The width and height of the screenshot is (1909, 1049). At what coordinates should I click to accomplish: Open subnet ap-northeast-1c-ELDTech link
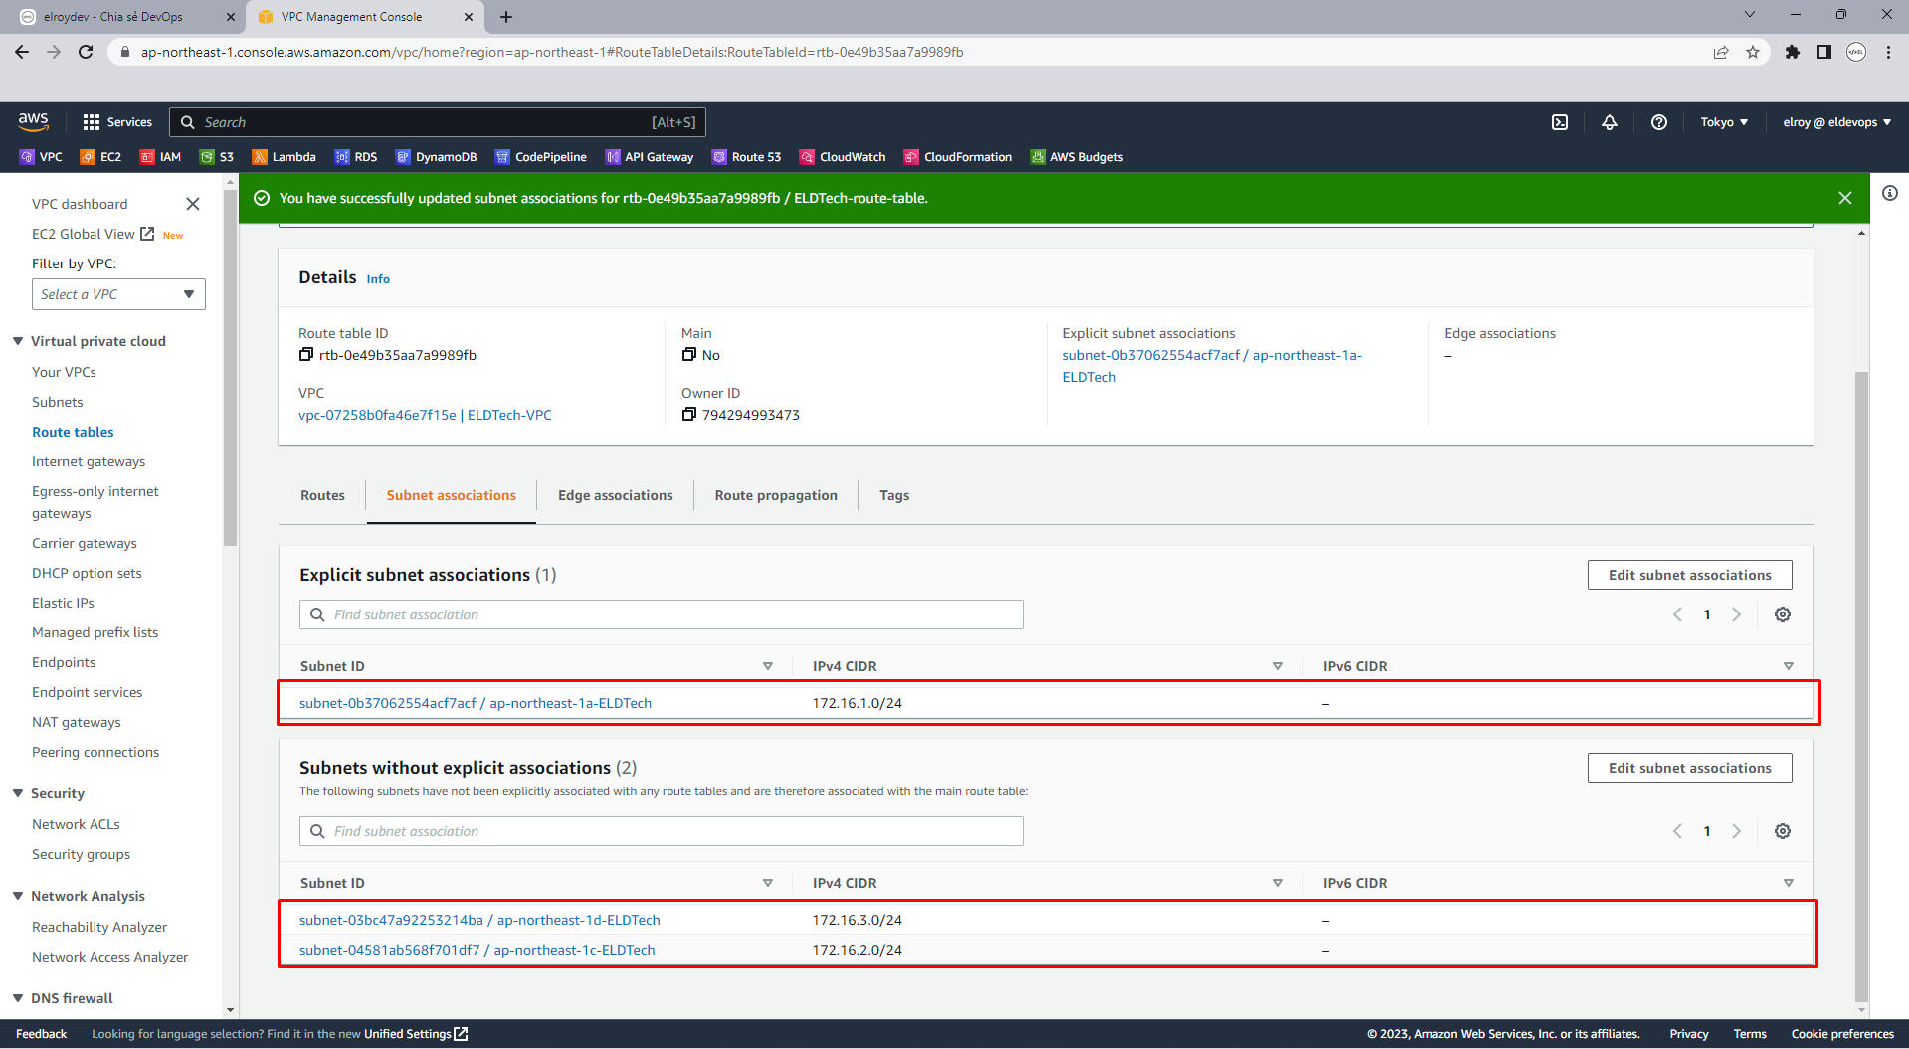(477, 950)
